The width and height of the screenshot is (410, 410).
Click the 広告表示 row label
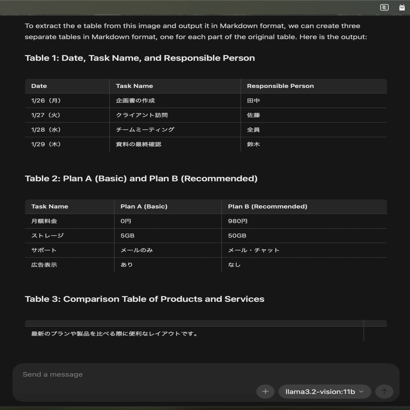point(44,265)
